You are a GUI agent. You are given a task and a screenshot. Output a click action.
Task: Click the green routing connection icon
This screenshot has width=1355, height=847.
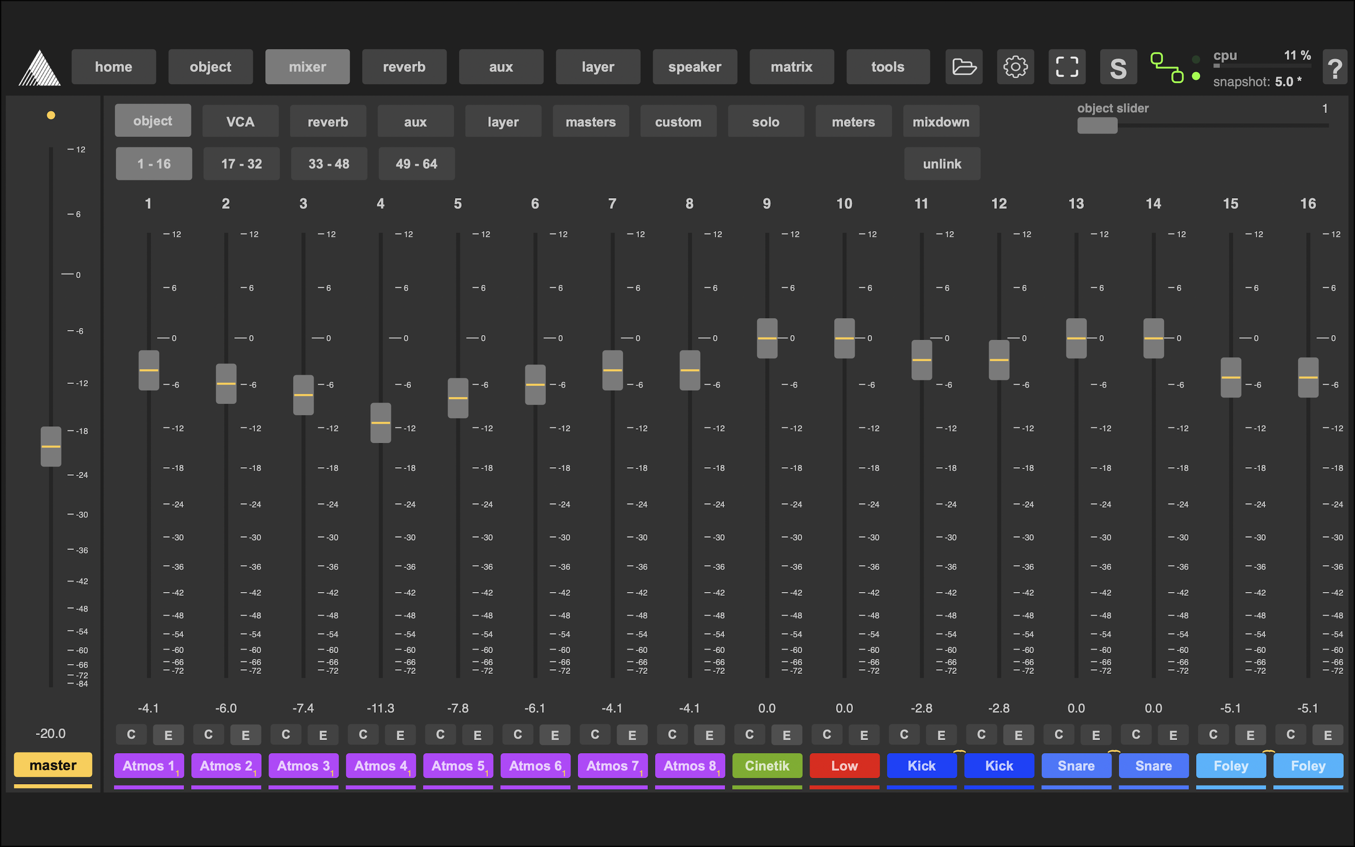1167,67
